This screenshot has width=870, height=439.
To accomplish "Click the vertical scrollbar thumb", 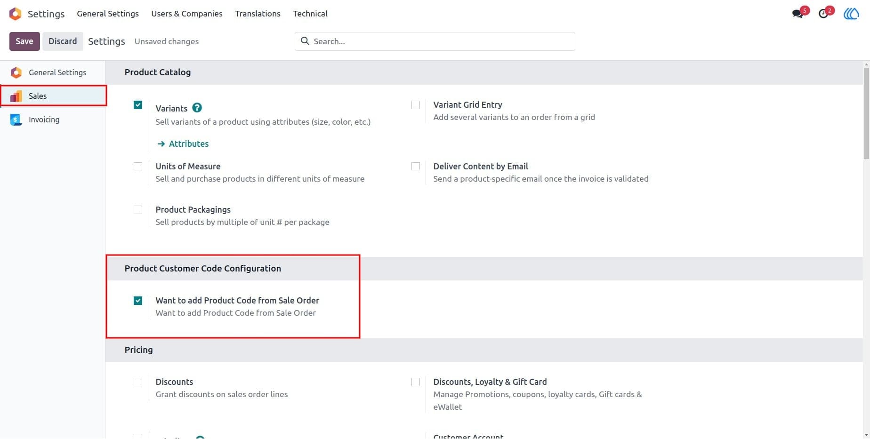I will tap(866, 113).
